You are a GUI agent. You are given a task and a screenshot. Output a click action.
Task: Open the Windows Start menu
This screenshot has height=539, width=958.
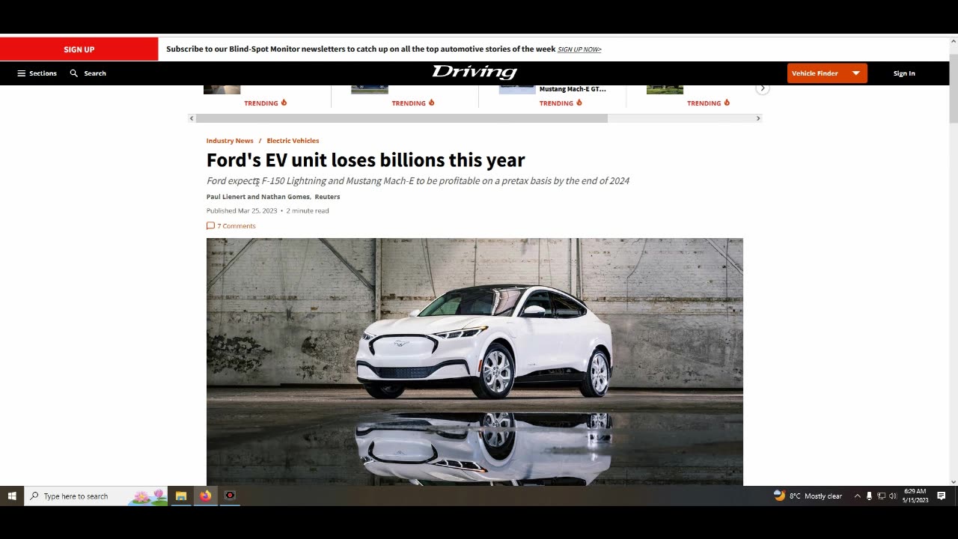pyautogui.click(x=12, y=496)
